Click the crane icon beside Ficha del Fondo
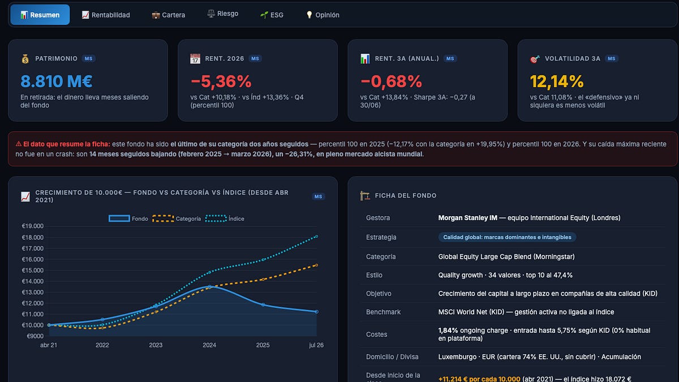 pos(365,196)
